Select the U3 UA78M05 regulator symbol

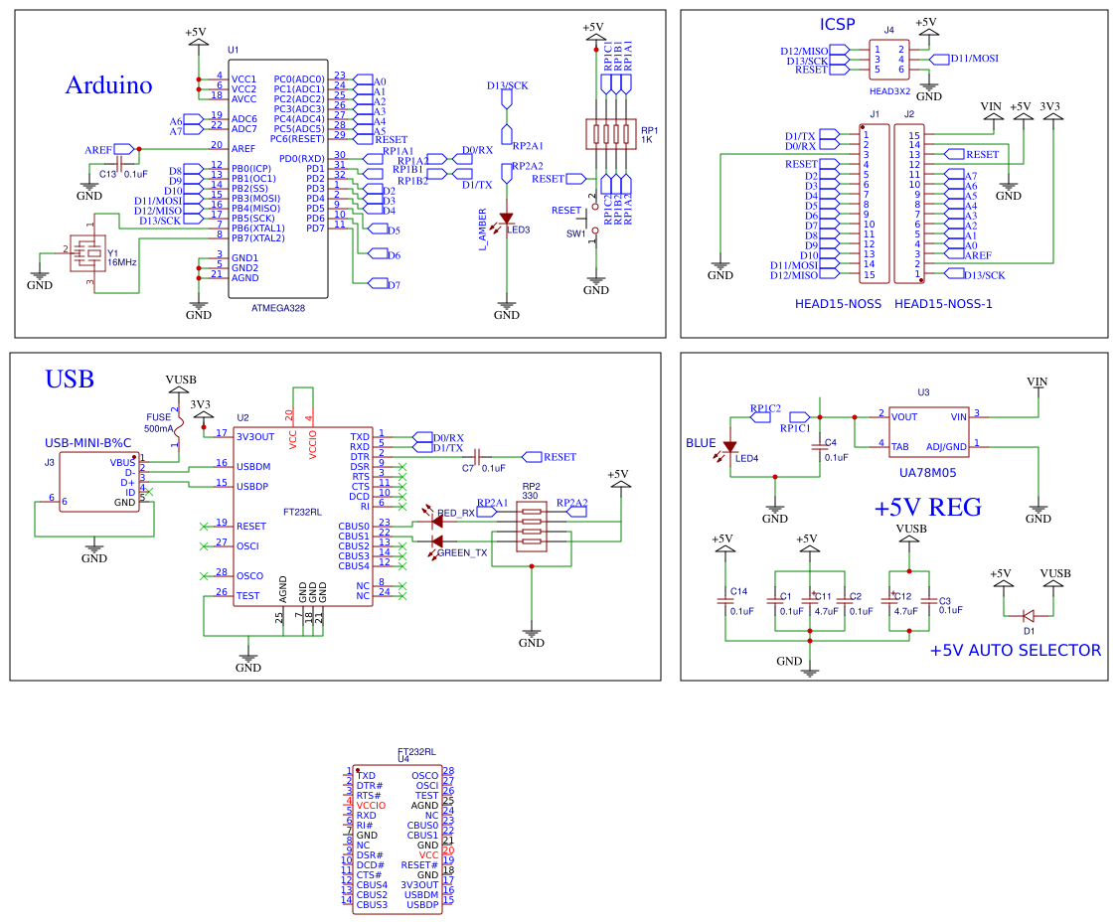[x=927, y=433]
